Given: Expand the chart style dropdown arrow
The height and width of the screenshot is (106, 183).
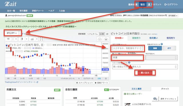Looking at the screenshot, I should click(x=27, y=39).
